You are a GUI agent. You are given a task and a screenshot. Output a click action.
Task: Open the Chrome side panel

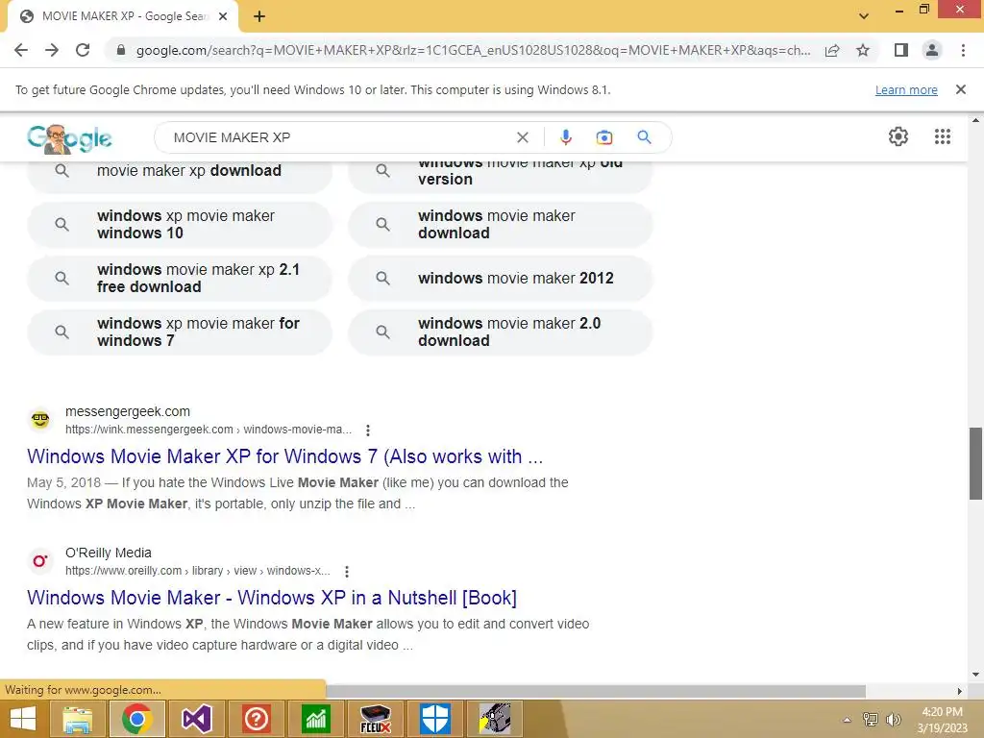pos(901,50)
